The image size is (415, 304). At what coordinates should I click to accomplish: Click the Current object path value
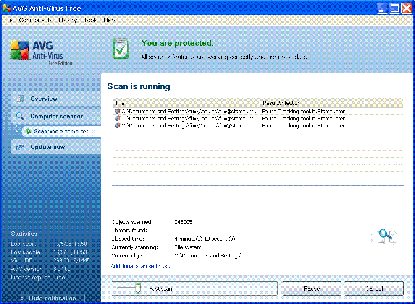tap(208, 255)
